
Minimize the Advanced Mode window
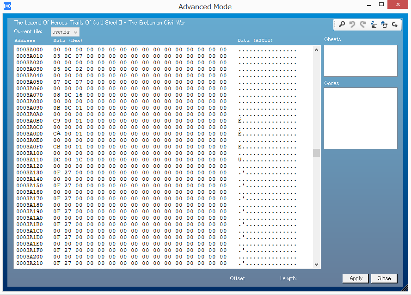[x=369, y=5]
